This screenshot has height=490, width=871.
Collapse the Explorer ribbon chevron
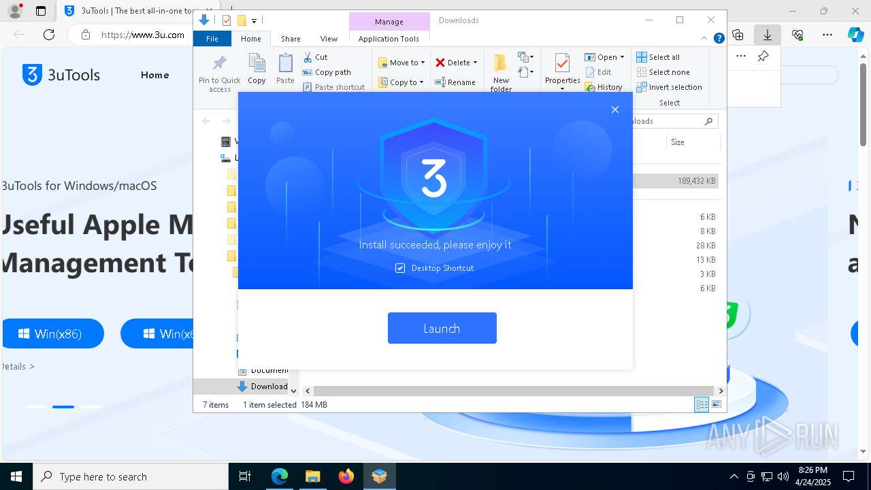click(704, 39)
